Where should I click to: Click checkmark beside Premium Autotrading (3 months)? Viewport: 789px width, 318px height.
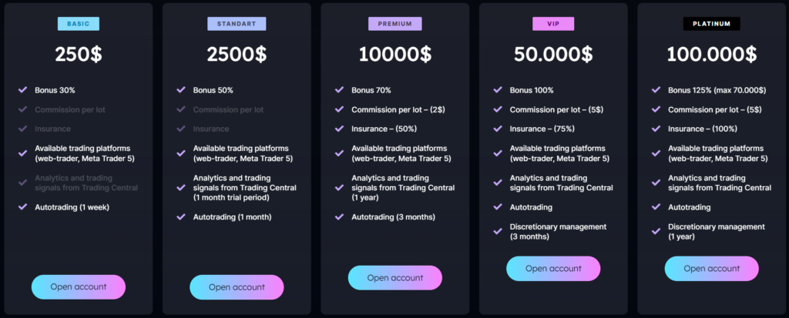coord(339,216)
